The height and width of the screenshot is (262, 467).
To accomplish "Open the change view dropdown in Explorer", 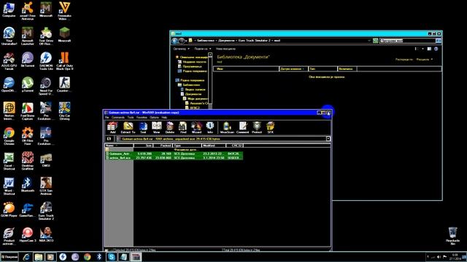I will [x=422, y=49].
